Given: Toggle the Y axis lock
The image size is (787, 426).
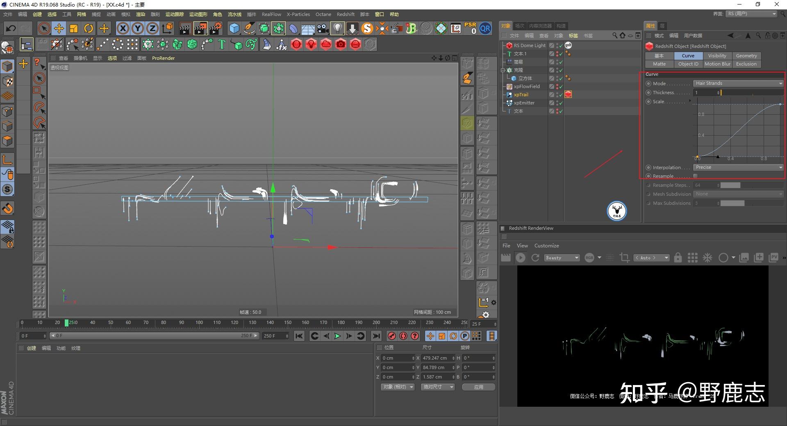Looking at the screenshot, I should [138, 28].
